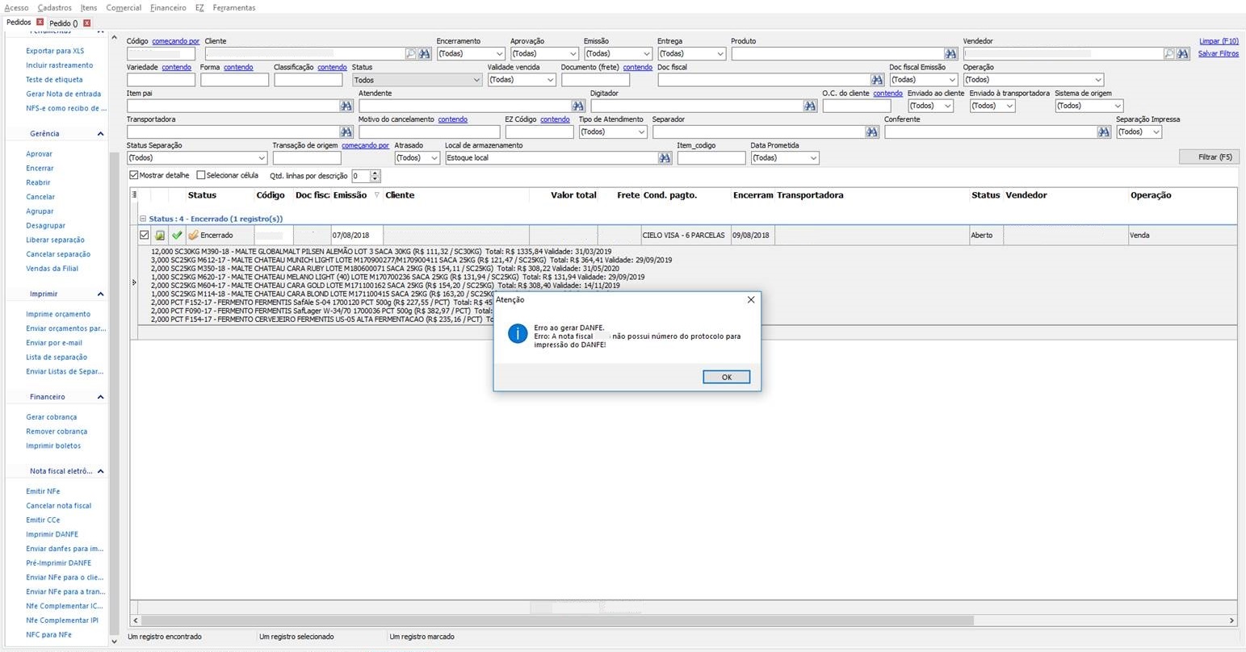This screenshot has width=1246, height=652.
Task: Close the Atenção dialog with X
Action: pos(751,299)
